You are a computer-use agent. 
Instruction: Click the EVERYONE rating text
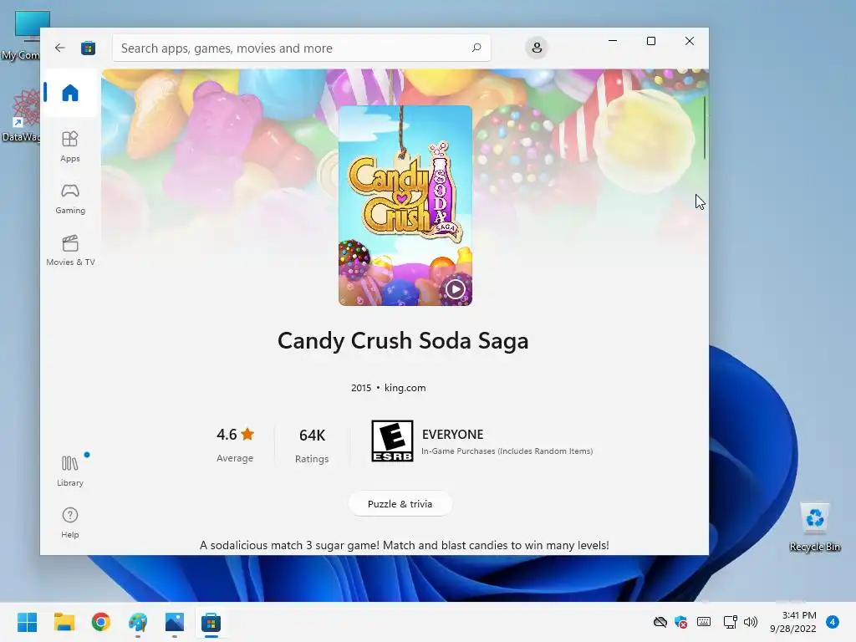click(452, 435)
